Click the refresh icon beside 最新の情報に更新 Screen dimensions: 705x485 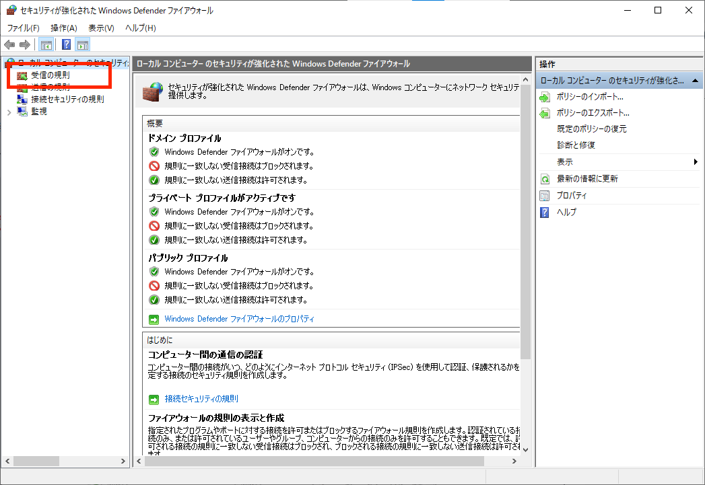coord(545,179)
